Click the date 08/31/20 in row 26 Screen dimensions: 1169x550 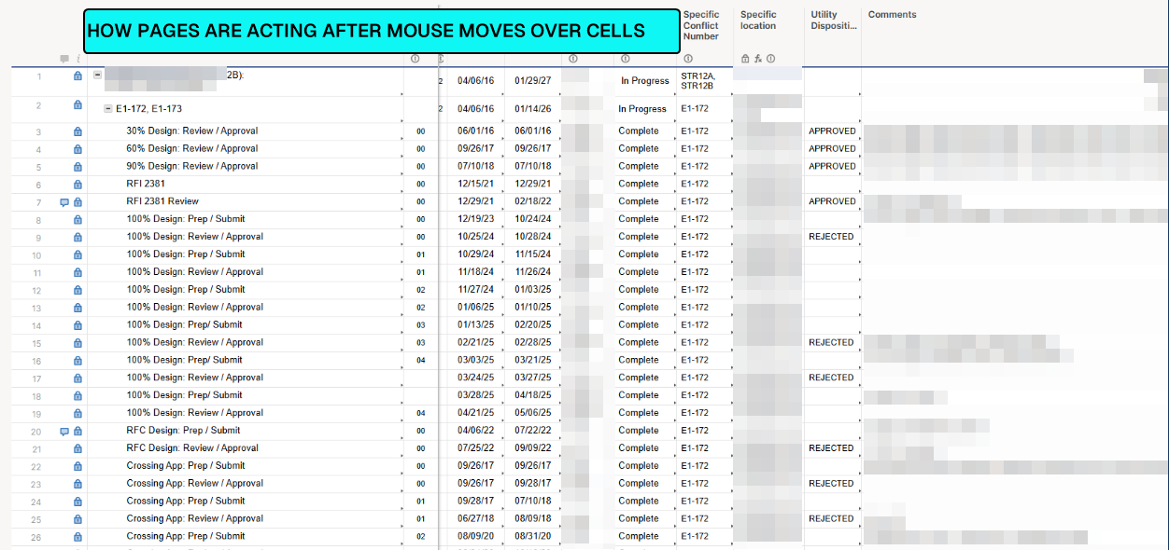pos(533,537)
